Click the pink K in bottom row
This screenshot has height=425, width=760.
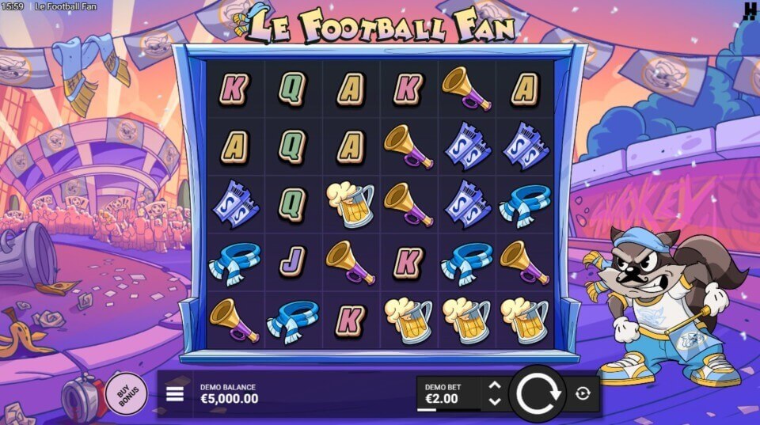350,320
